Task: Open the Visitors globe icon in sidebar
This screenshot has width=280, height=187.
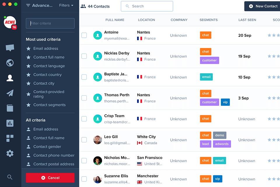Action: [x=10, y=63]
